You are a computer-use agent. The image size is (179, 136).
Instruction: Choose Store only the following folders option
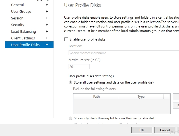pyautogui.click(x=70, y=118)
